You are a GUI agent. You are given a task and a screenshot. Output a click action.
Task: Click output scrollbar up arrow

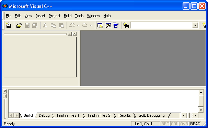point(201,92)
